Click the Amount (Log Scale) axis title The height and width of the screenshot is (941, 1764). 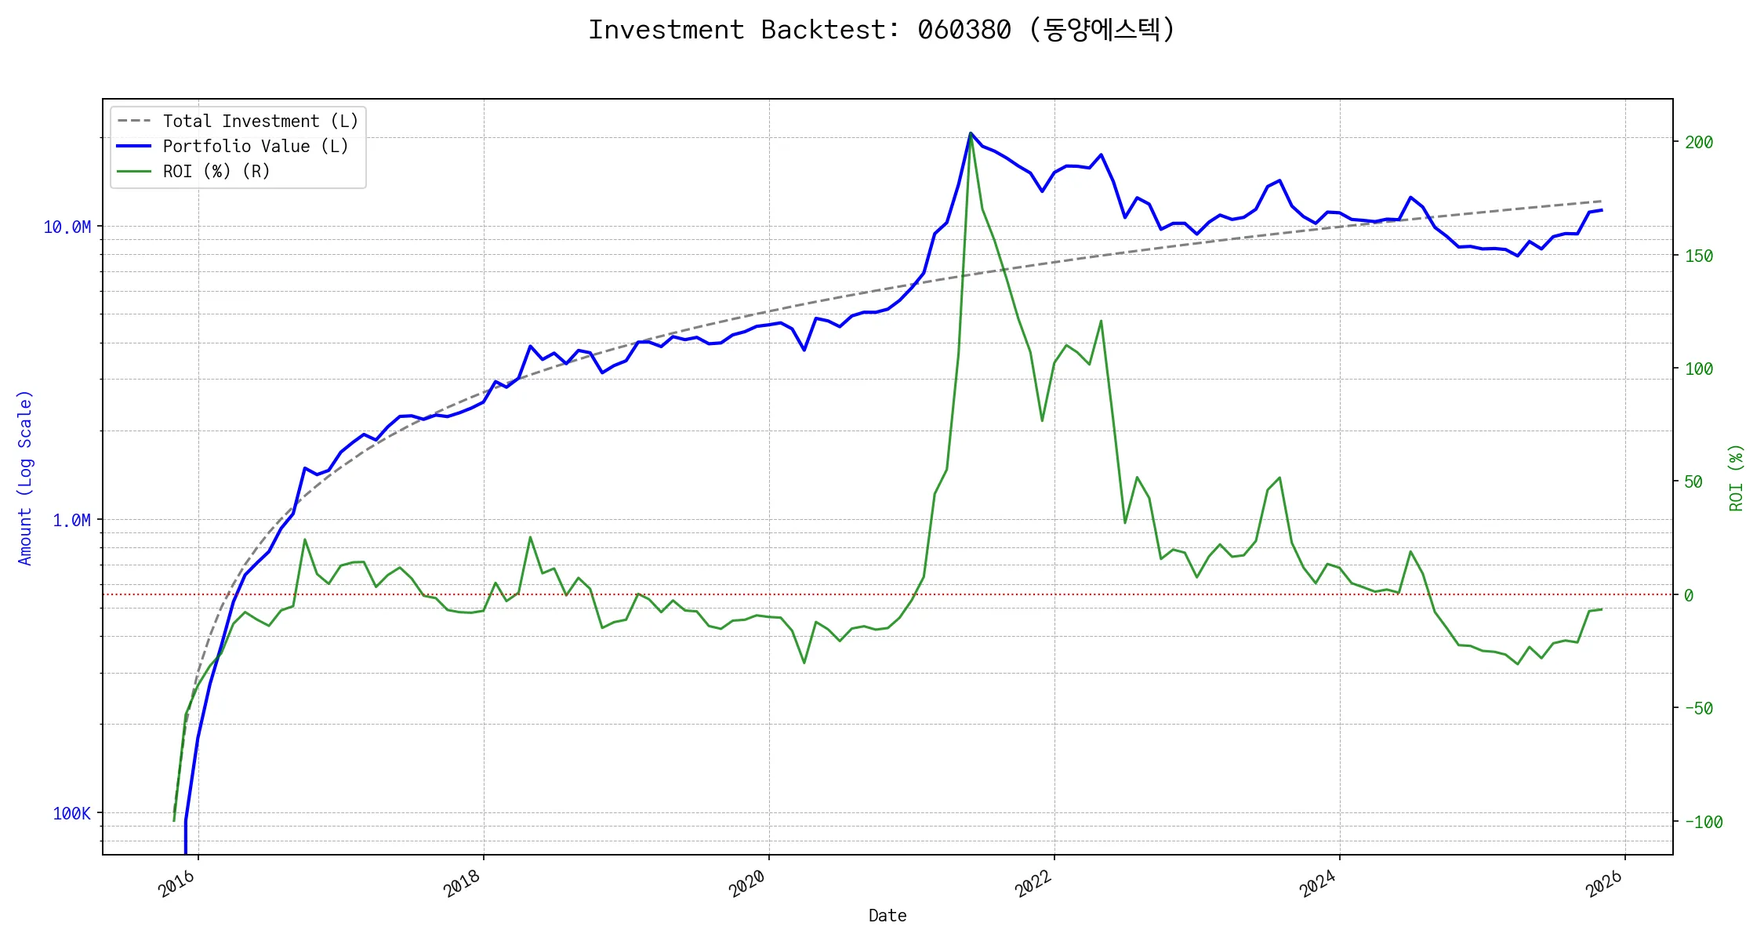pyautogui.click(x=25, y=478)
